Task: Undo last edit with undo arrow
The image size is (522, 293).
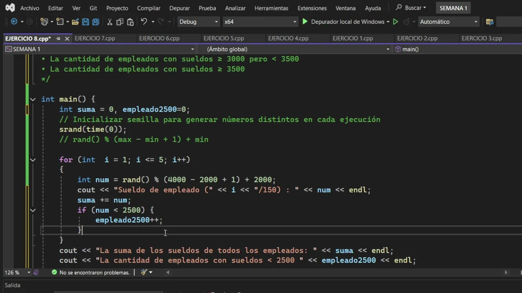Action: point(144,22)
